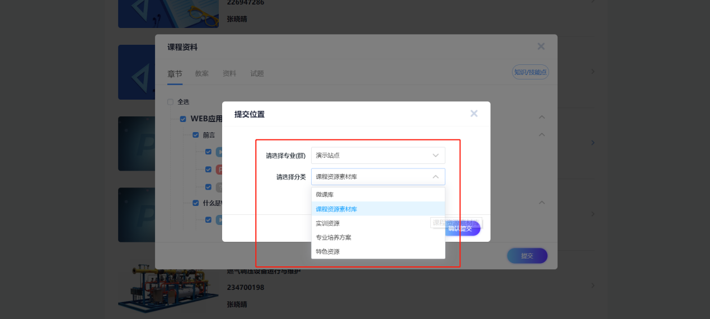Switch to the 章节 tab
This screenshot has height=319, width=710.
[x=175, y=73]
